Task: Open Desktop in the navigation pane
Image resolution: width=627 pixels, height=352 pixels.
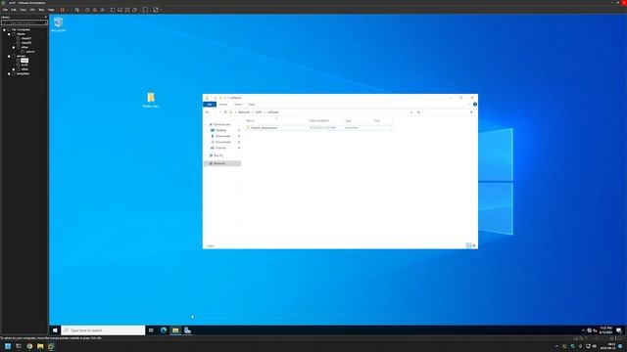Action: [x=220, y=130]
